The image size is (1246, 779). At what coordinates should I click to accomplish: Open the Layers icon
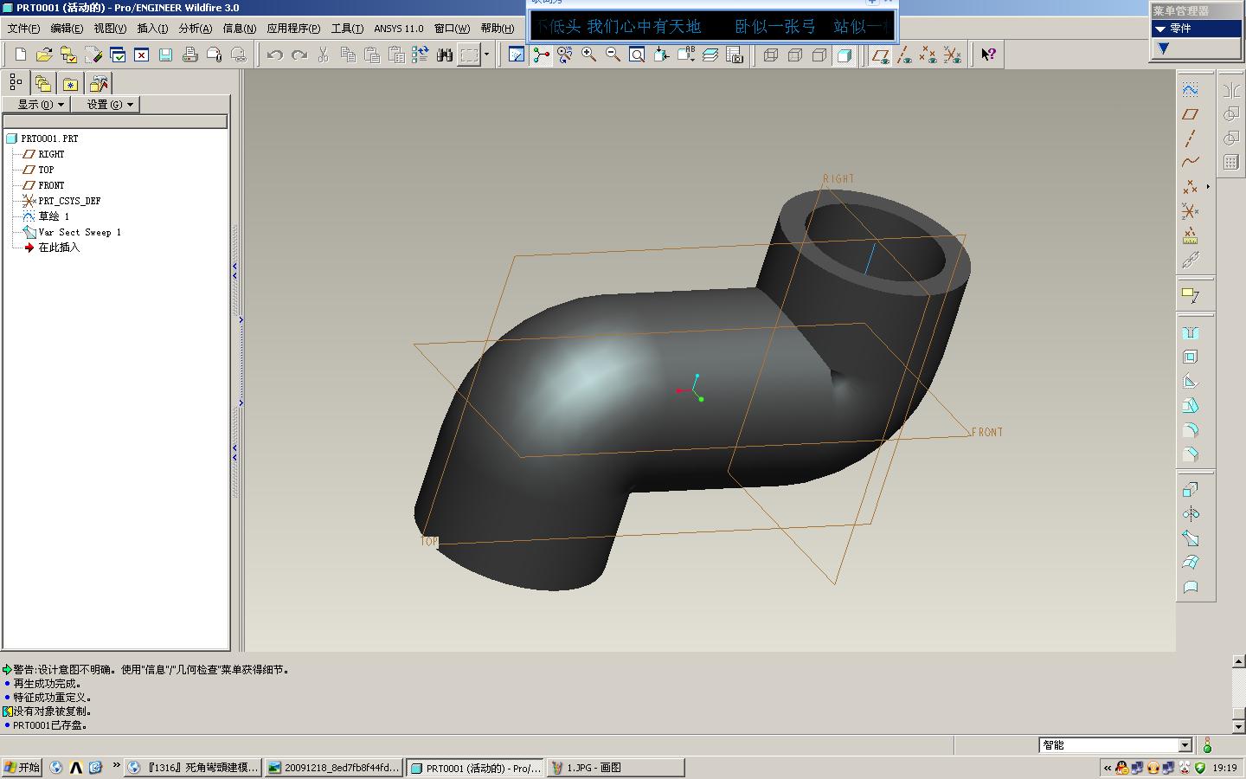(710, 55)
